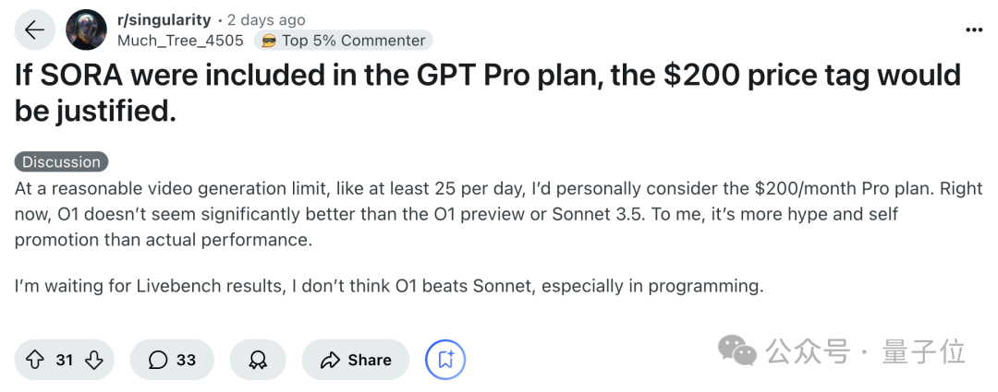Click the Share button
The image size is (998, 392).
(x=356, y=360)
